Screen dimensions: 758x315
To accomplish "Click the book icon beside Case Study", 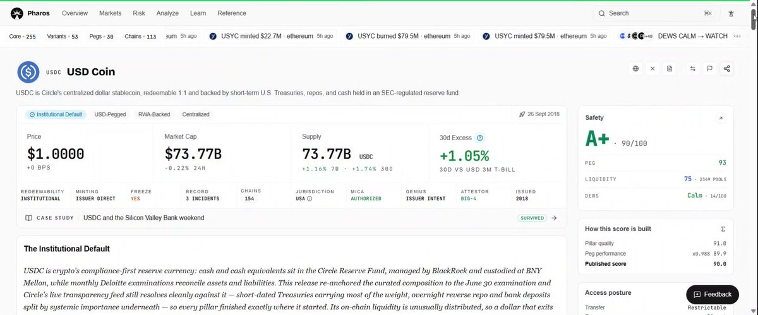I will point(29,218).
